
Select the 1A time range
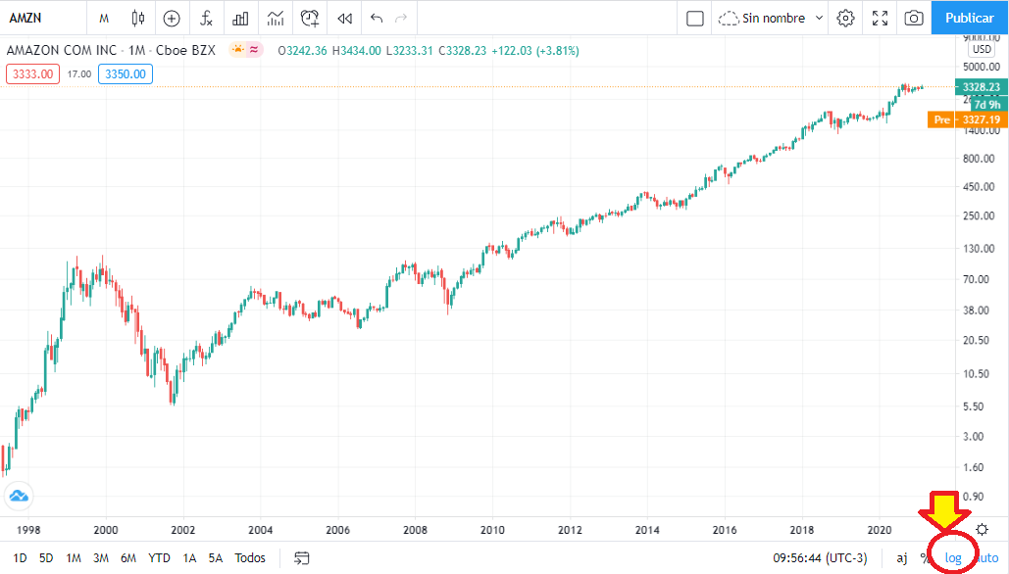click(189, 558)
